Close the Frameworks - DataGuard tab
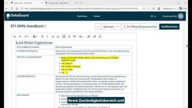 pos(76,3)
